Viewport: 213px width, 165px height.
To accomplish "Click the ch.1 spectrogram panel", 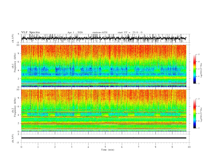I will [104, 66].
